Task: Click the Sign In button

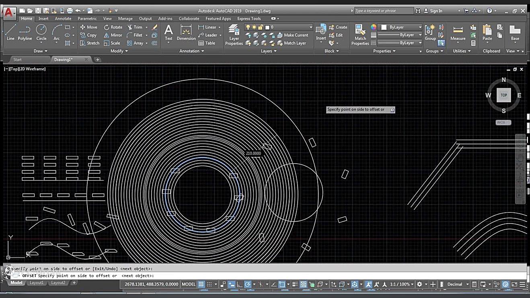Action: (436, 11)
